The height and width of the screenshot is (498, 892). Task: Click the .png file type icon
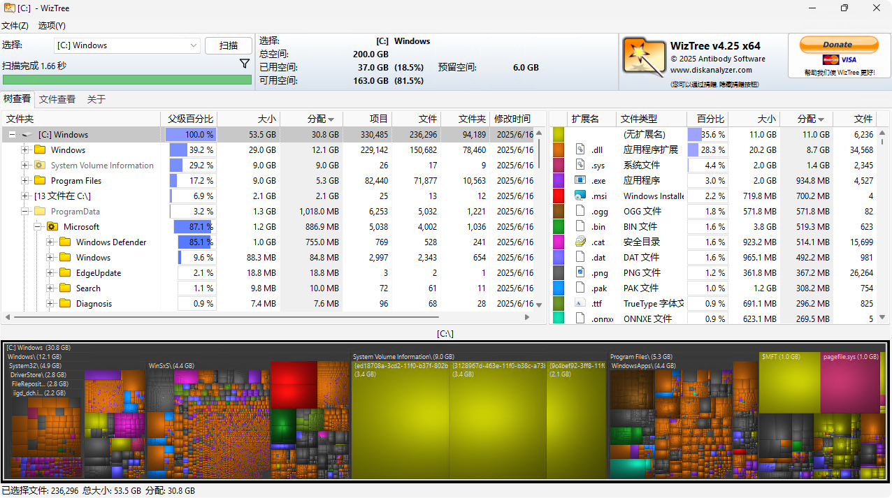tap(580, 272)
